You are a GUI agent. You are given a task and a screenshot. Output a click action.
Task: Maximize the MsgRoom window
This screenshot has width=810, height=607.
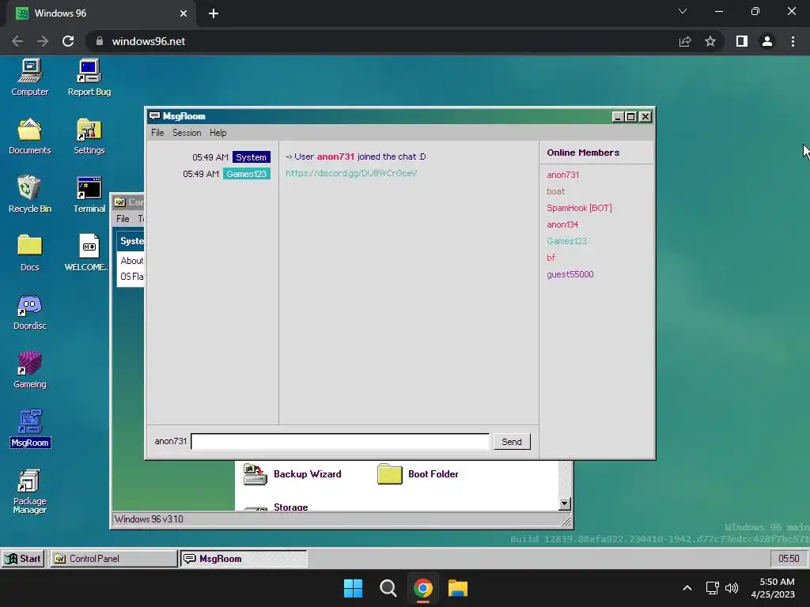click(x=630, y=117)
